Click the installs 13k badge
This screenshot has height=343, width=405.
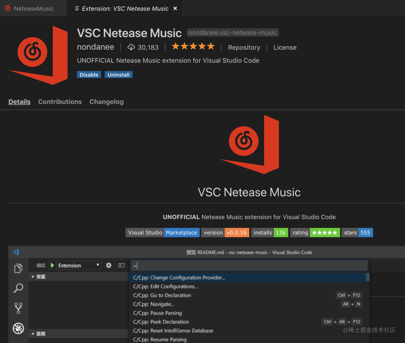tap(269, 232)
